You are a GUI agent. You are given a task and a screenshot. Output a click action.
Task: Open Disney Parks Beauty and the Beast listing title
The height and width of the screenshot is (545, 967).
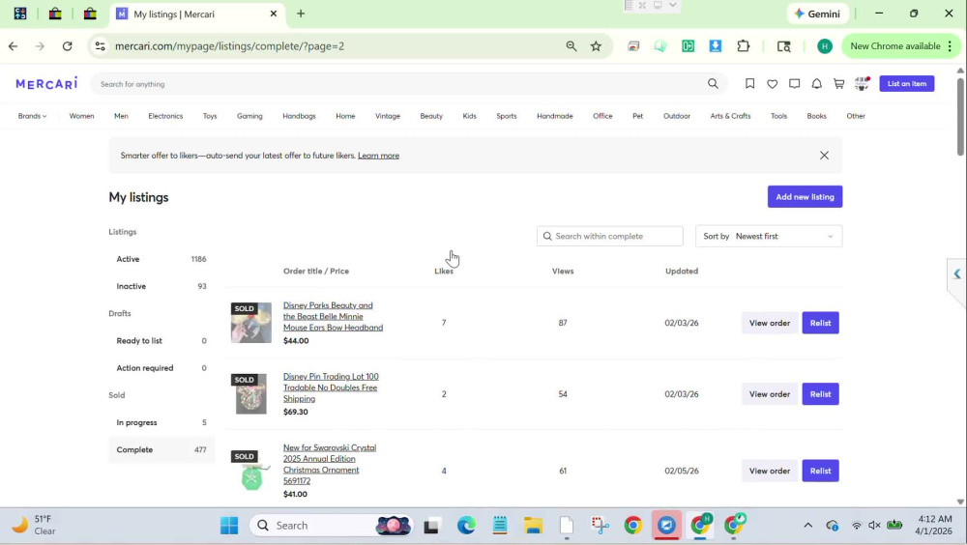pyautogui.click(x=333, y=316)
